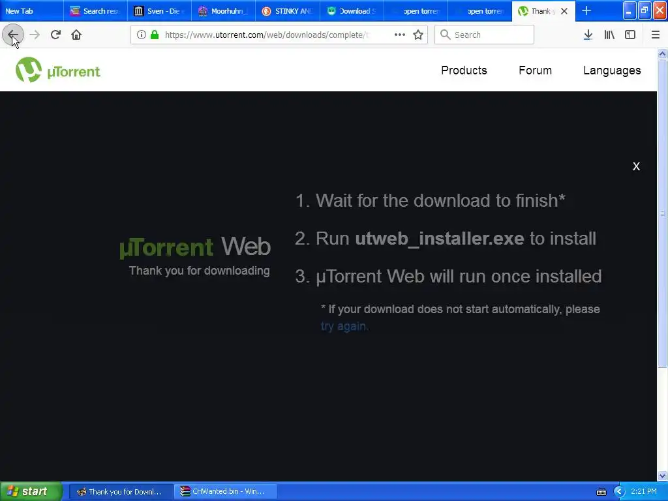Switch to the STINKY AND tab
Viewport: 668px width, 501px height.
[x=288, y=10]
